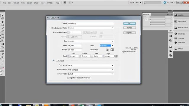Click the document Name field
The image size is (189, 106).
coord(91,24)
